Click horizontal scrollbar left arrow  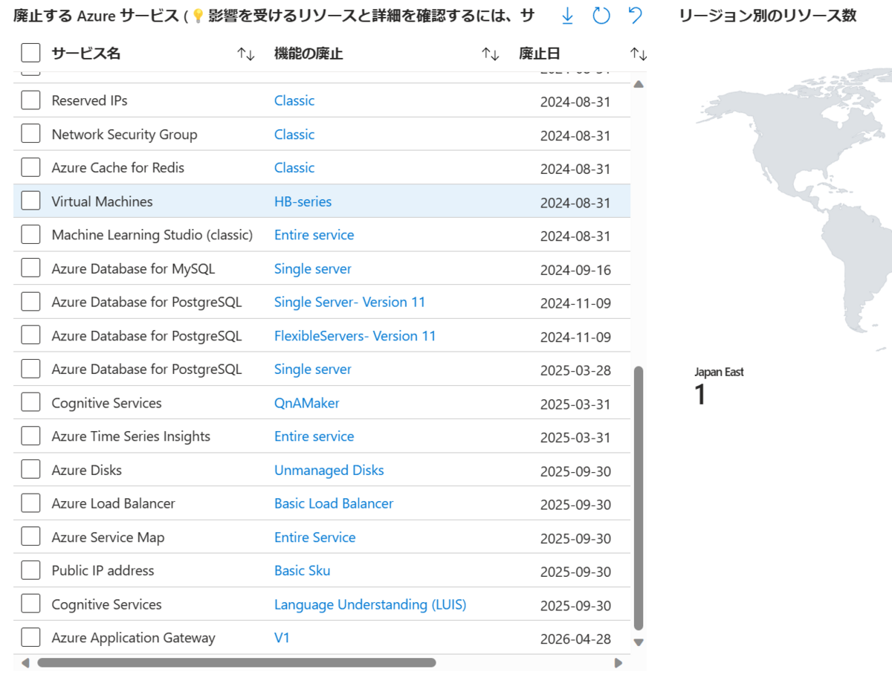pos(25,662)
